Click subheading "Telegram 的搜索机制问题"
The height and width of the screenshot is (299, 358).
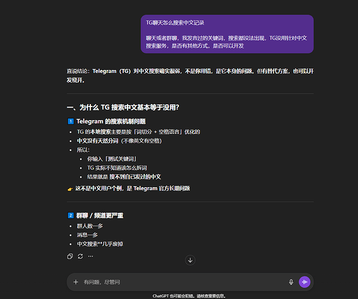[x=111, y=121]
